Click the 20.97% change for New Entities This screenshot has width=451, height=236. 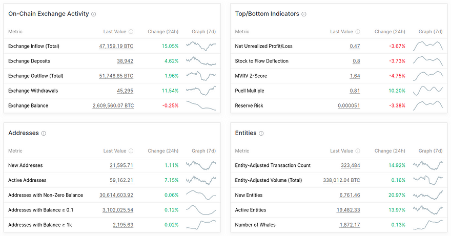tap(397, 195)
